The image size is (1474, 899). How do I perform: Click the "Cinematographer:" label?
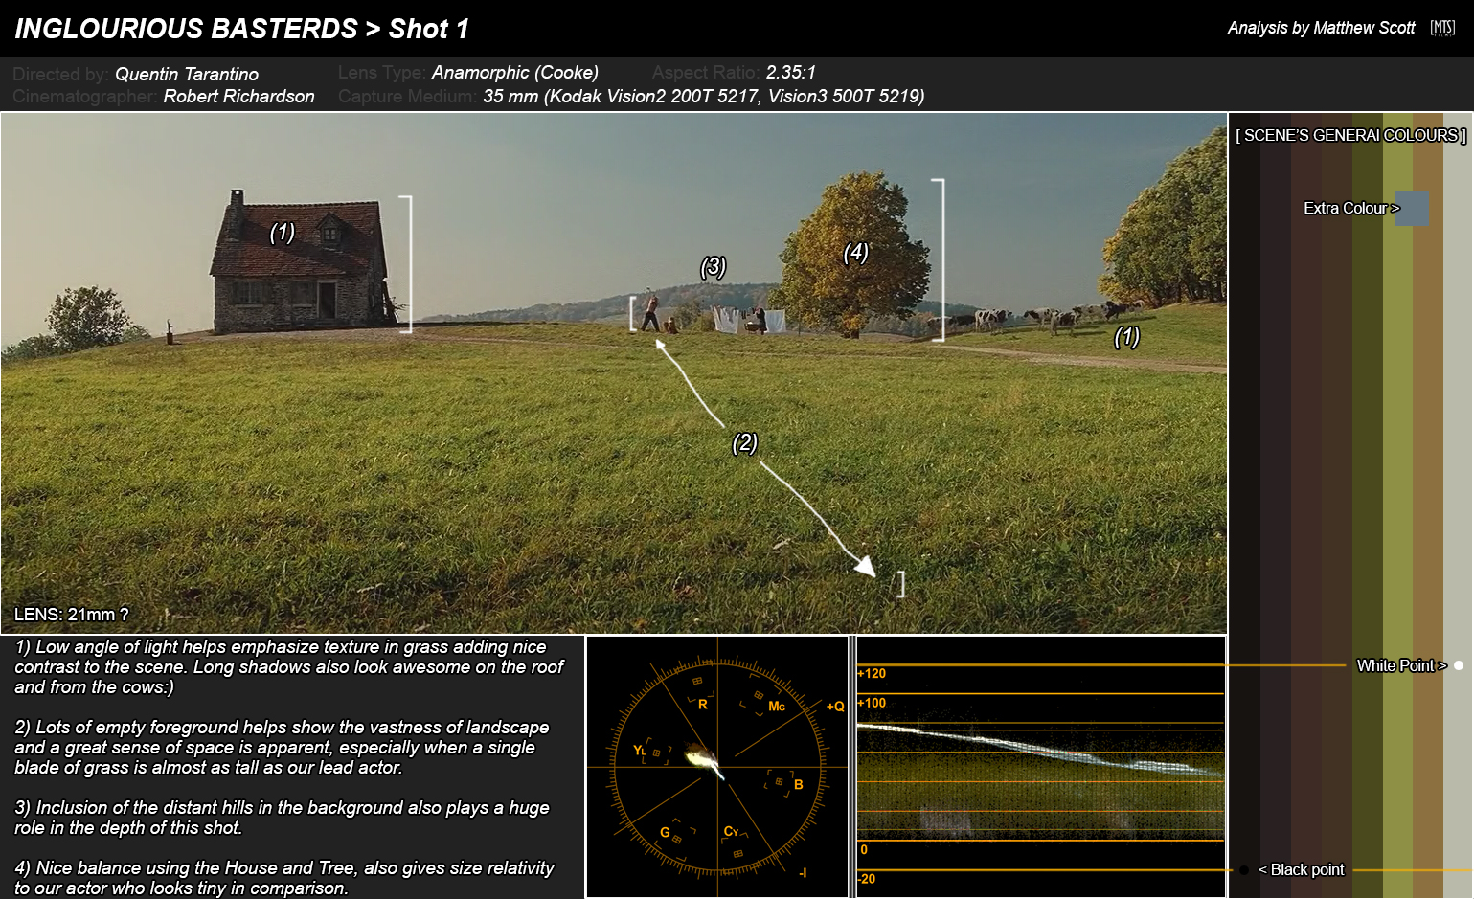coord(84,96)
